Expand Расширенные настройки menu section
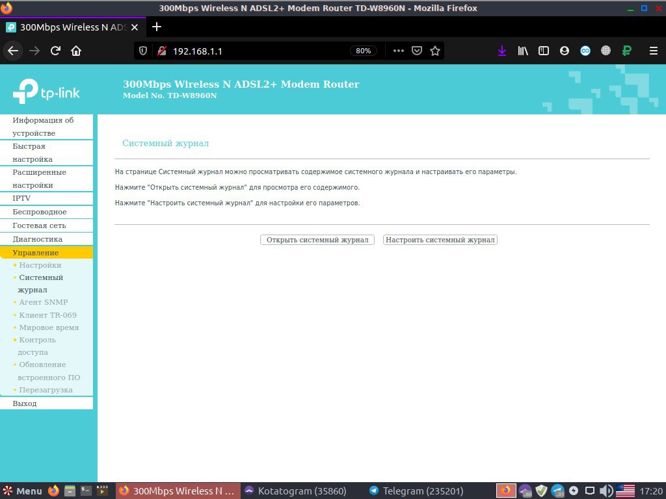Image resolution: width=666 pixels, height=499 pixels. (x=46, y=179)
